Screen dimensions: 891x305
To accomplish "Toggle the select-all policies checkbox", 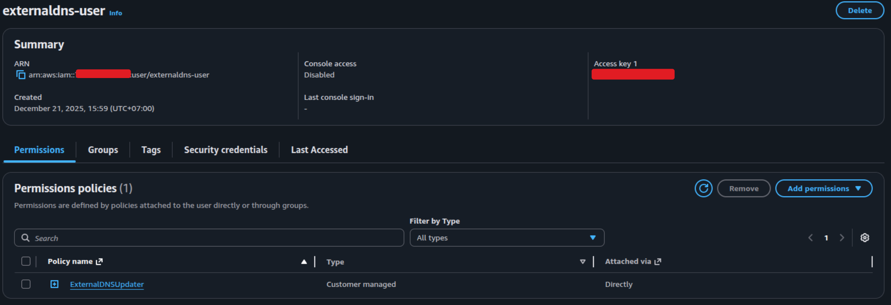I will point(26,261).
